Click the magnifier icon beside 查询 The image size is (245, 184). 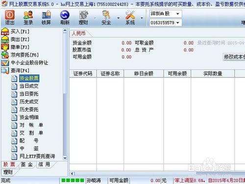(x=5, y=70)
